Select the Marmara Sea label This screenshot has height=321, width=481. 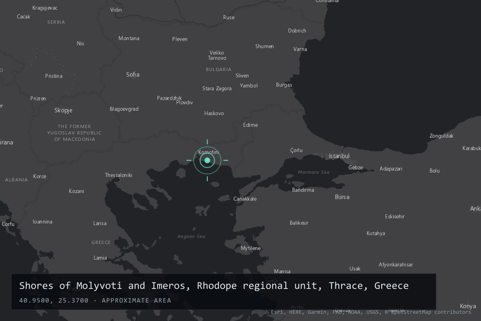coord(313,172)
